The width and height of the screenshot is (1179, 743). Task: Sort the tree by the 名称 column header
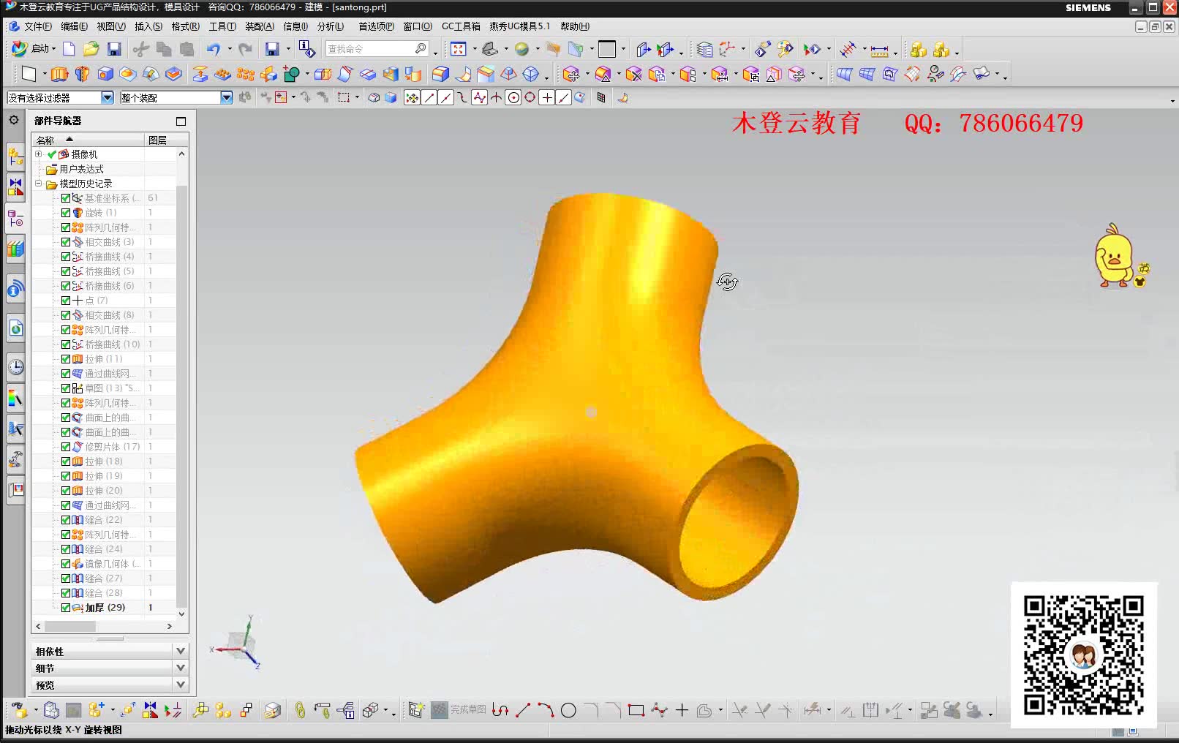click(x=88, y=140)
